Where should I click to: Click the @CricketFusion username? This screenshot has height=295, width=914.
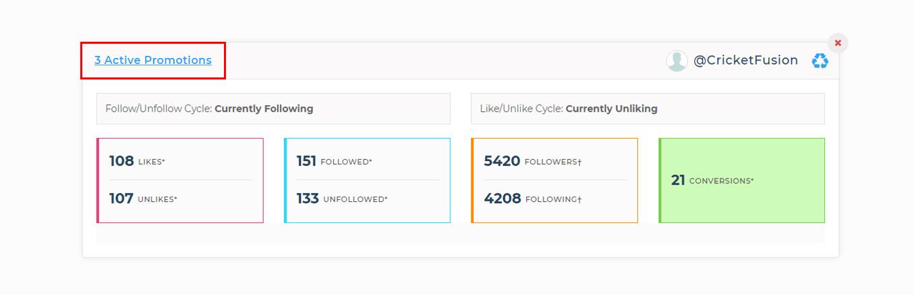point(745,61)
